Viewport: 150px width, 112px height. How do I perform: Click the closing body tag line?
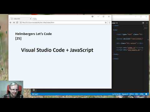(116, 54)
